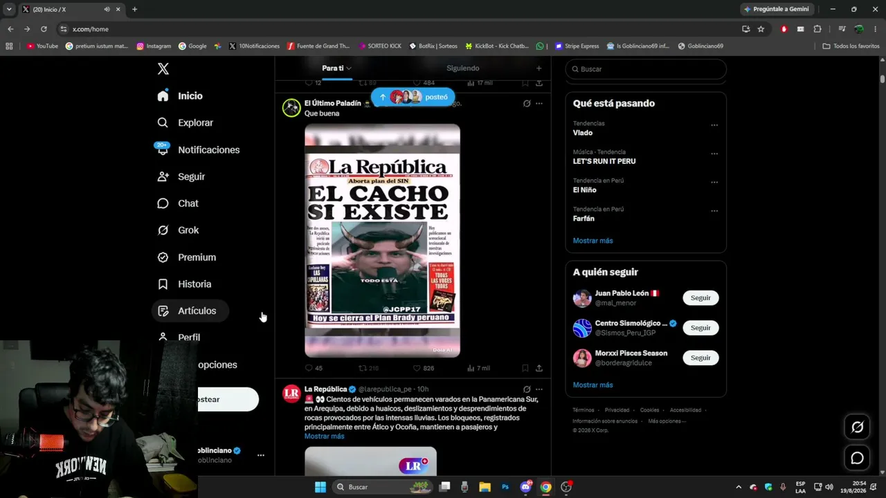Open options for the Farfán trend
Screen dimensions: 886x498
[714, 211]
